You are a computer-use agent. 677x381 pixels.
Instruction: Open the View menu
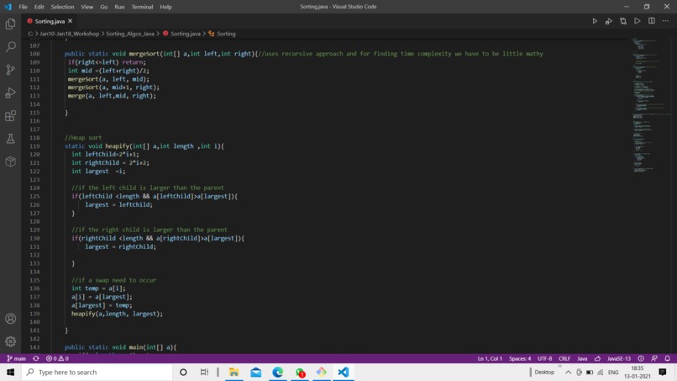(x=87, y=7)
